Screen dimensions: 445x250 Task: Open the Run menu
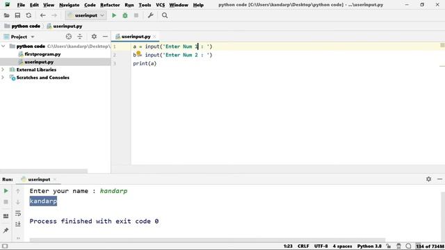(129, 5)
